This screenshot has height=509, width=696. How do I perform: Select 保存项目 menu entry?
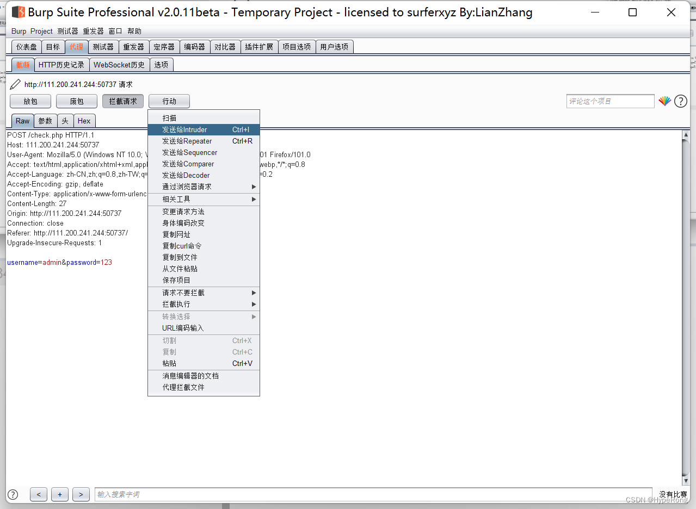tap(204, 280)
